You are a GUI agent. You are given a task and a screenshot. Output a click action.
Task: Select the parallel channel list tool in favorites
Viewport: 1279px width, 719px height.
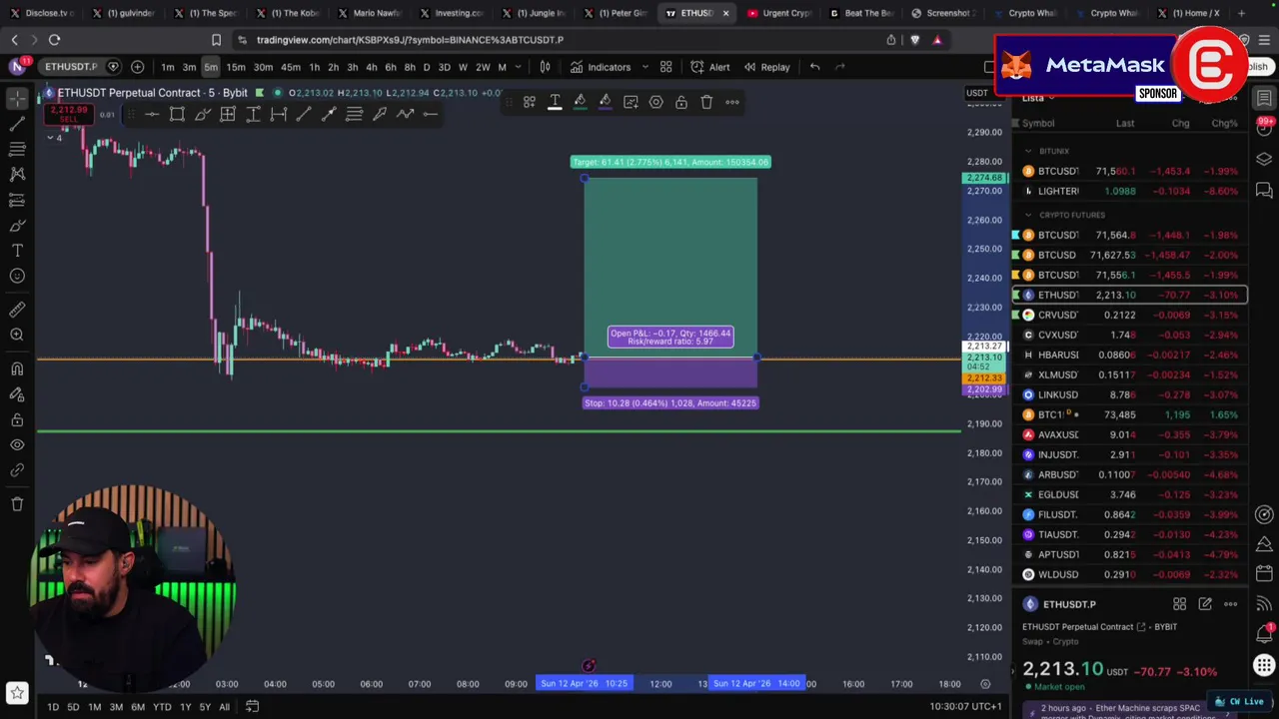click(354, 114)
